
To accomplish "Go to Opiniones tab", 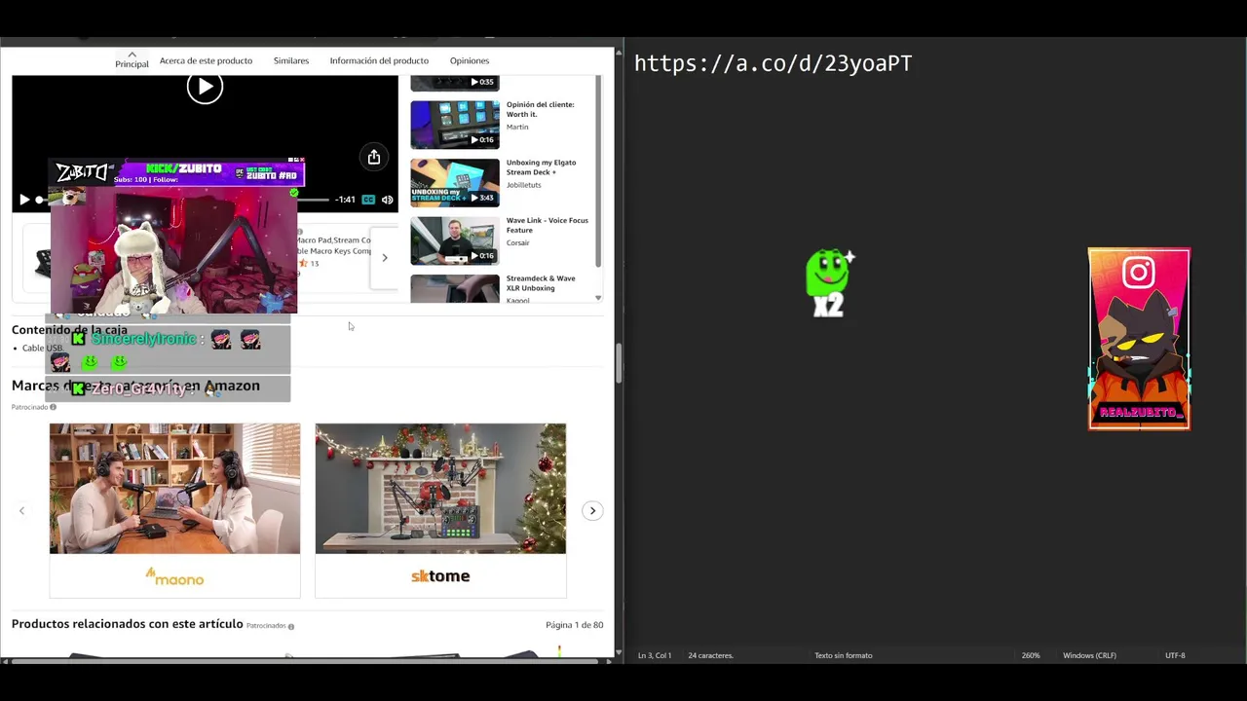I will [x=470, y=60].
